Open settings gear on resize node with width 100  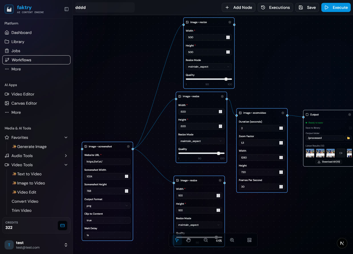(220, 180)
